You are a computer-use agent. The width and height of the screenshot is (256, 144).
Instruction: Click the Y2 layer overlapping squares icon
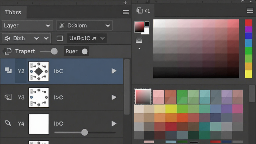click(8, 70)
